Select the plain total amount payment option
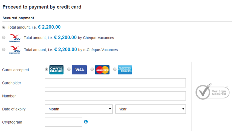 [x=4, y=27]
